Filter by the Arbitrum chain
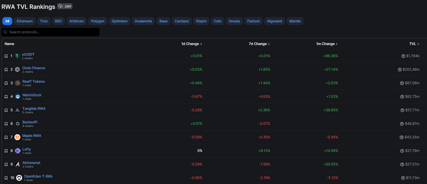This screenshot has width=427, height=184. 77,21
